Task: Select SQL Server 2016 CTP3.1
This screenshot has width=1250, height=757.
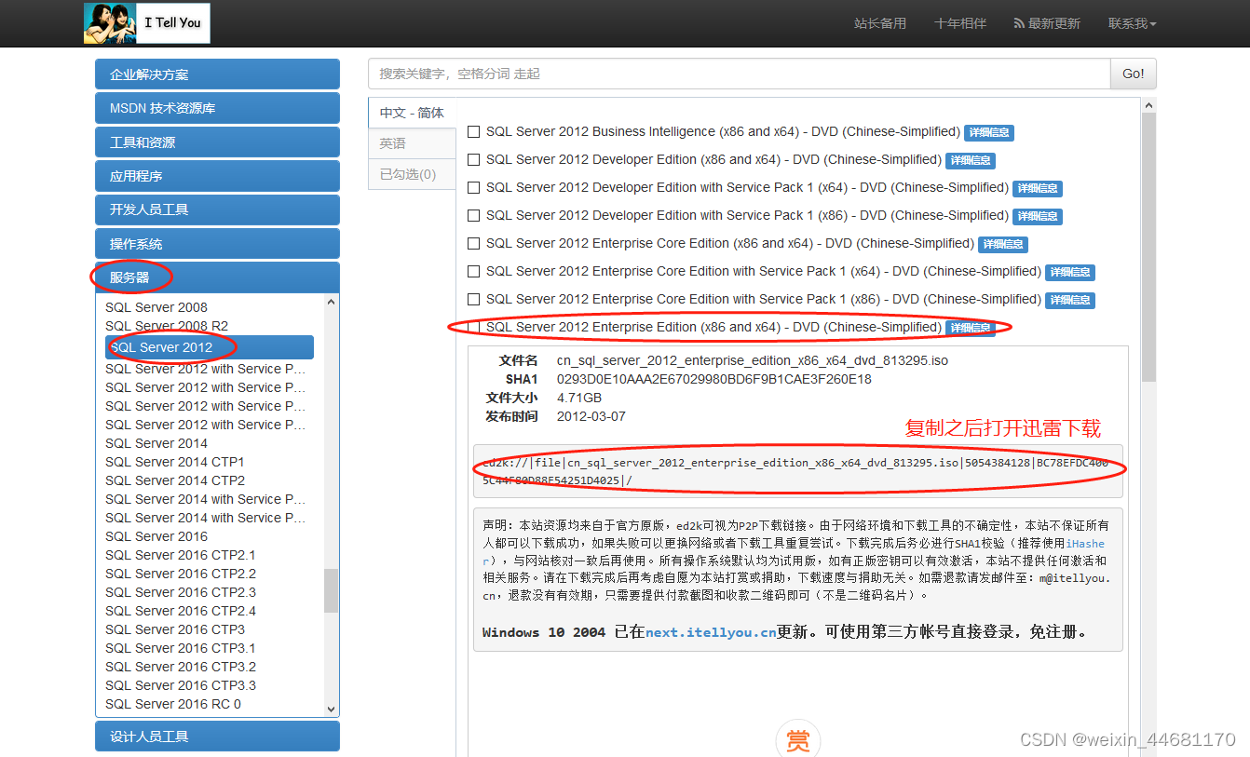Action: pos(181,648)
